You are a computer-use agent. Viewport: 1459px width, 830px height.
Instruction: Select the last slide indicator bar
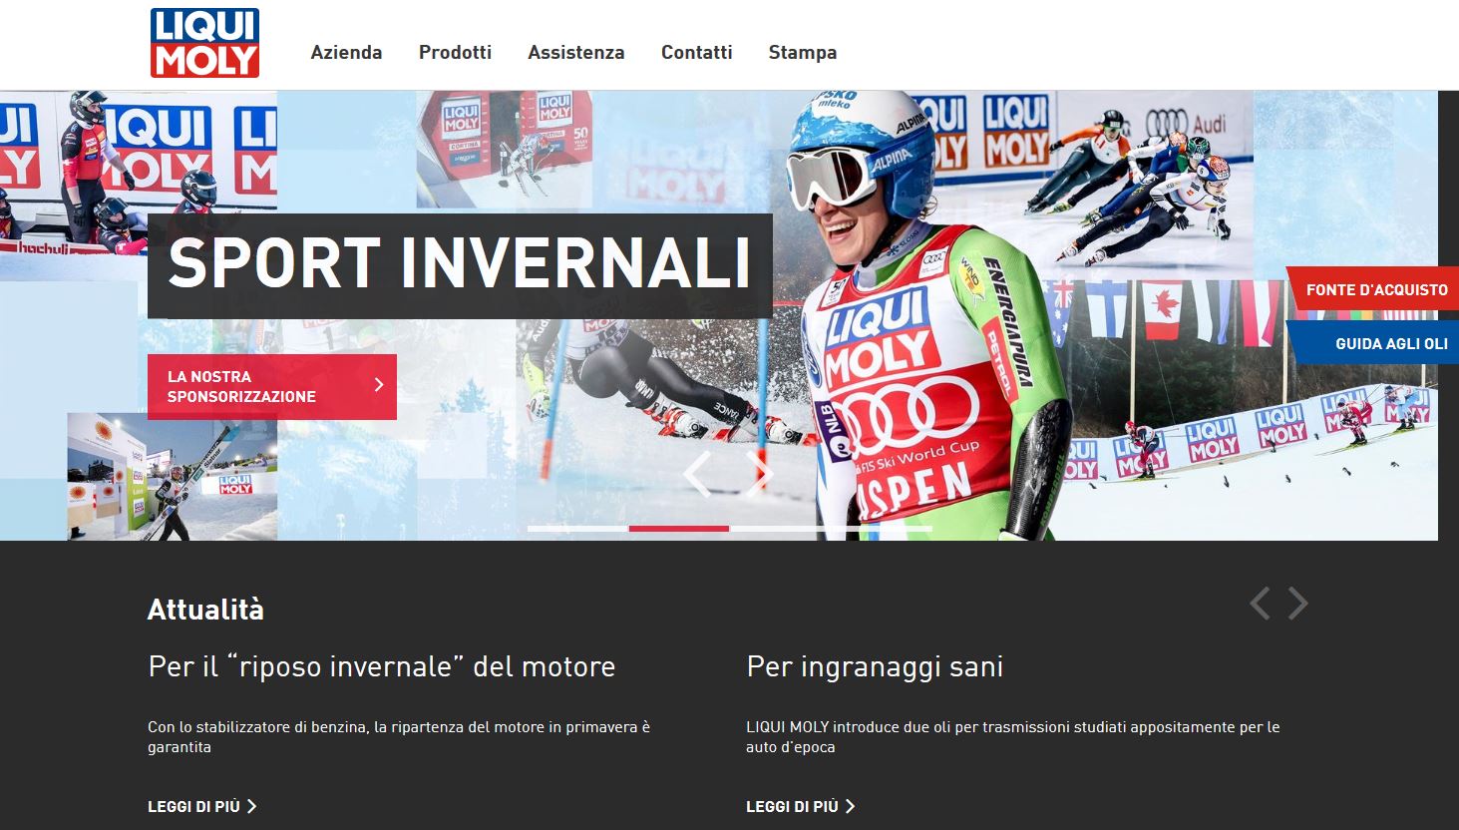(x=882, y=529)
